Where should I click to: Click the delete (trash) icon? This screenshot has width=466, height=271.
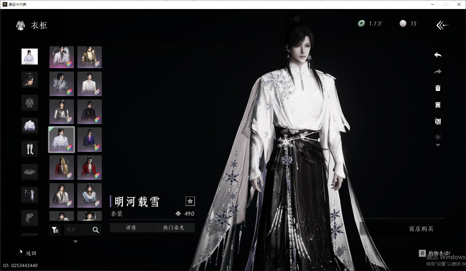click(438, 88)
